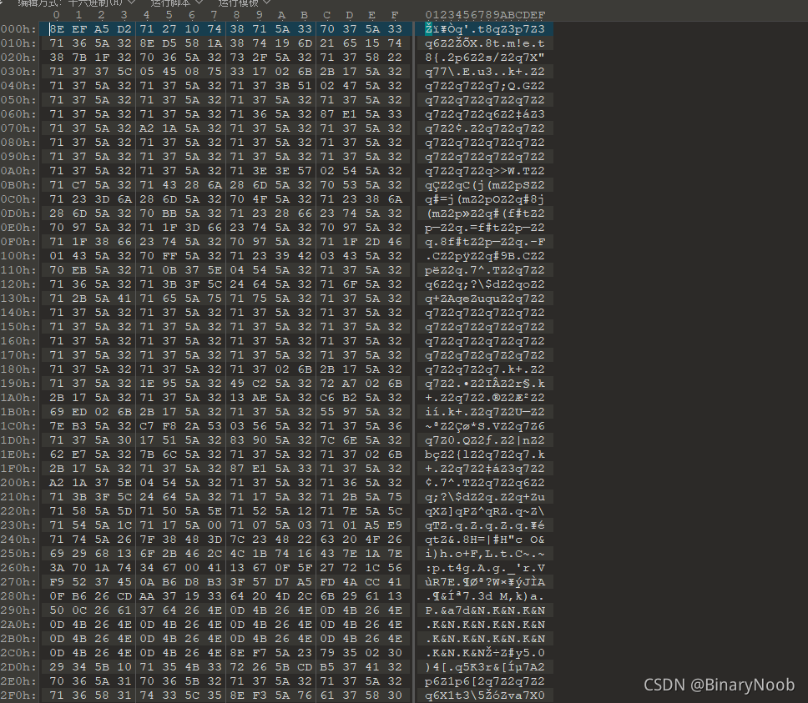Click ASCII text P.&a7d&N.K&N.K&N
Viewport: 808px width, 703px height.
pyautogui.click(x=485, y=610)
